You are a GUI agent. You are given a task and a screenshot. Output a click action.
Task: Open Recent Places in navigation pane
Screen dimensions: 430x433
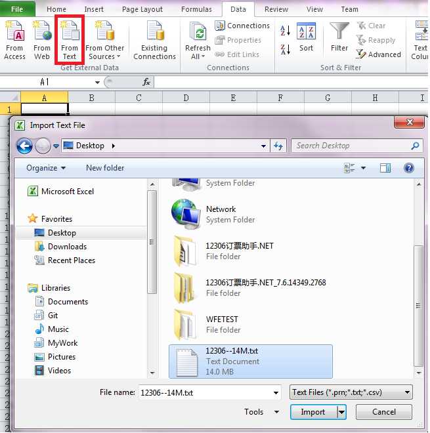click(x=65, y=260)
